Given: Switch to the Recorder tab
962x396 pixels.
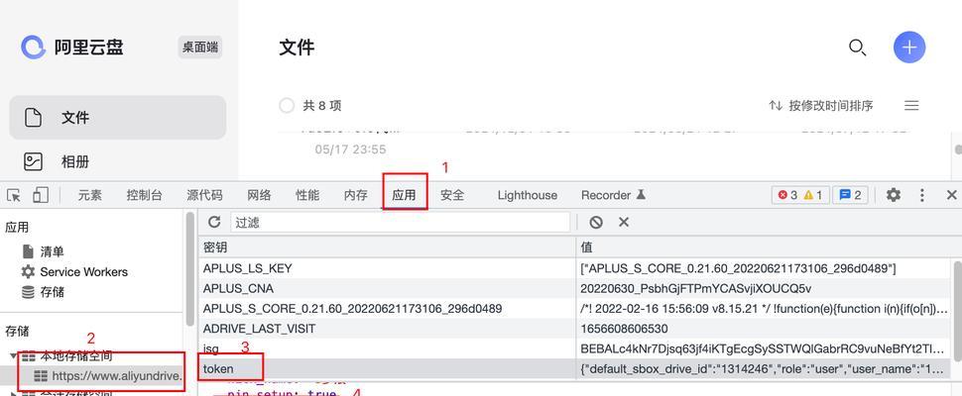Looking at the screenshot, I should (613, 195).
